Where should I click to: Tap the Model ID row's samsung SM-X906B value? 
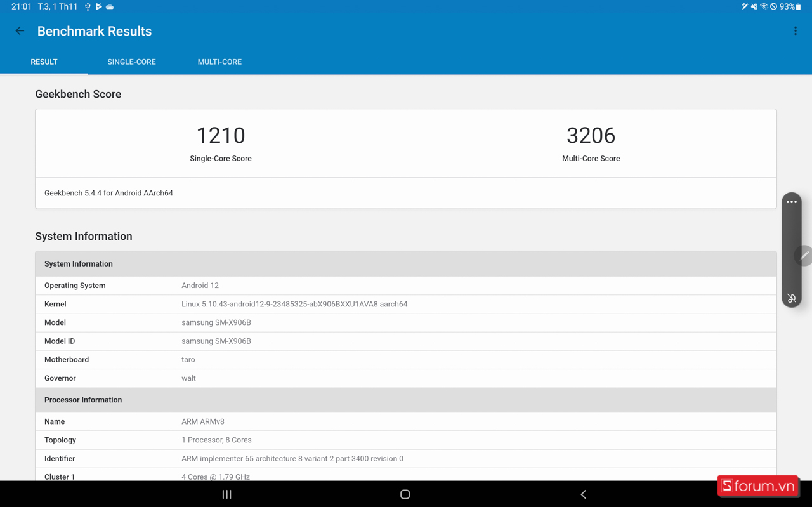click(216, 341)
